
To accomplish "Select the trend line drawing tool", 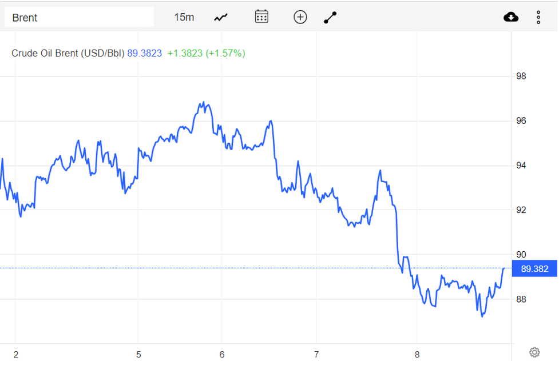I will (330, 17).
